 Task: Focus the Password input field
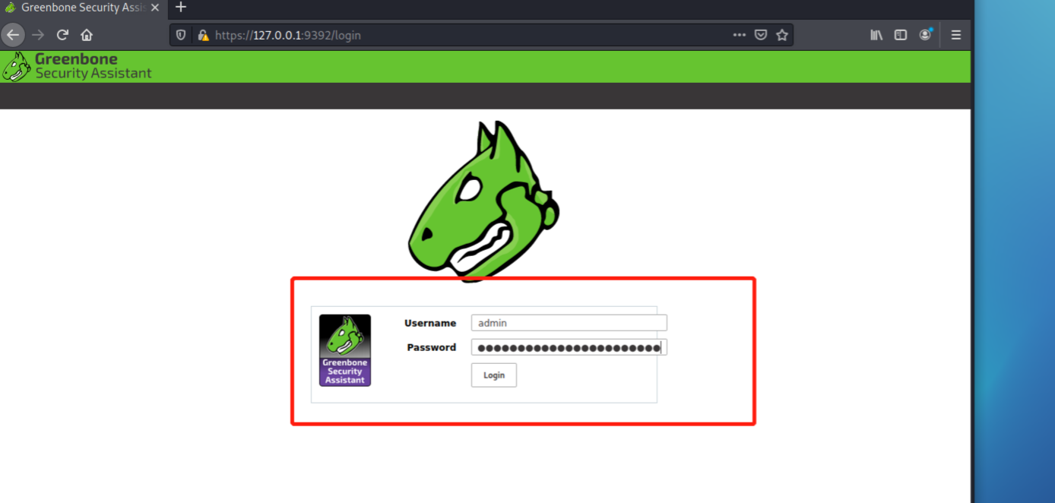569,347
